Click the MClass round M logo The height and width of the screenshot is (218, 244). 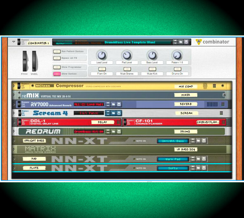pos(205,86)
